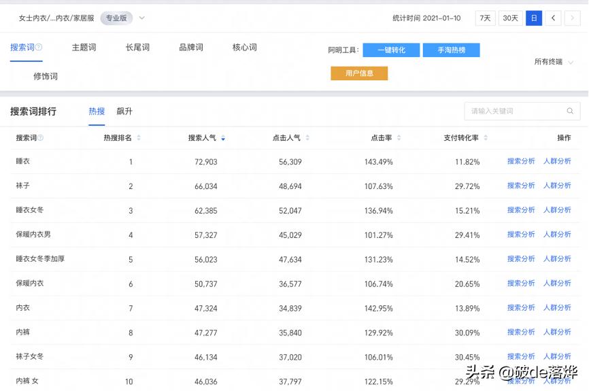The height and width of the screenshot is (391, 589).
Task: Select the 30天 time range
Action: [x=511, y=18]
